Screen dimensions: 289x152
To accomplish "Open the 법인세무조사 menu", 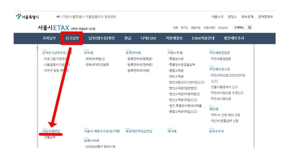I will click(234, 38).
